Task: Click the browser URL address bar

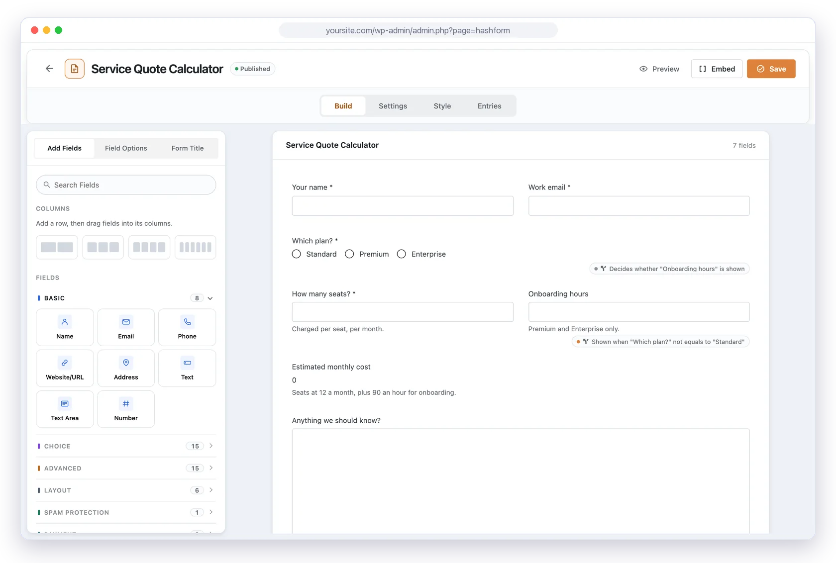Action: (418, 30)
